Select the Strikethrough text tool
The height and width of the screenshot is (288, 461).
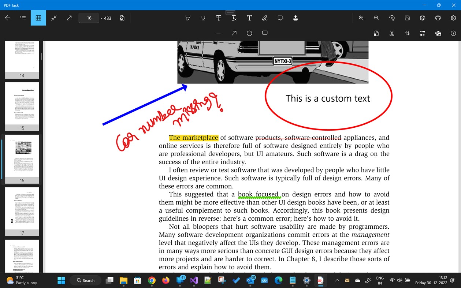(x=219, y=18)
